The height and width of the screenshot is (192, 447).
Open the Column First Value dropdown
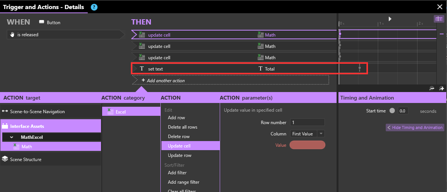(307, 134)
